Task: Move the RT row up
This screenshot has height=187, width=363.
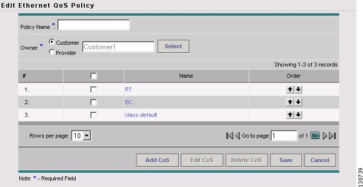Action: (x=290, y=89)
